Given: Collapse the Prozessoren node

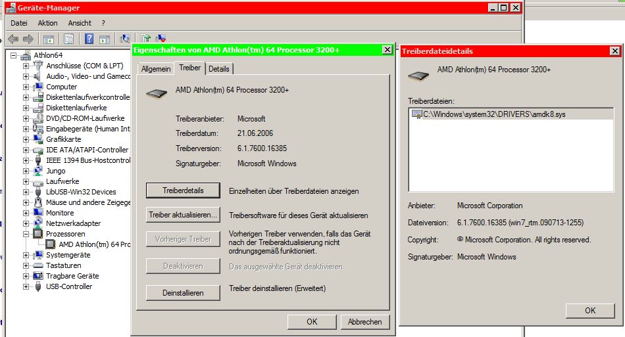Looking at the screenshot, I should pyautogui.click(x=26, y=234).
